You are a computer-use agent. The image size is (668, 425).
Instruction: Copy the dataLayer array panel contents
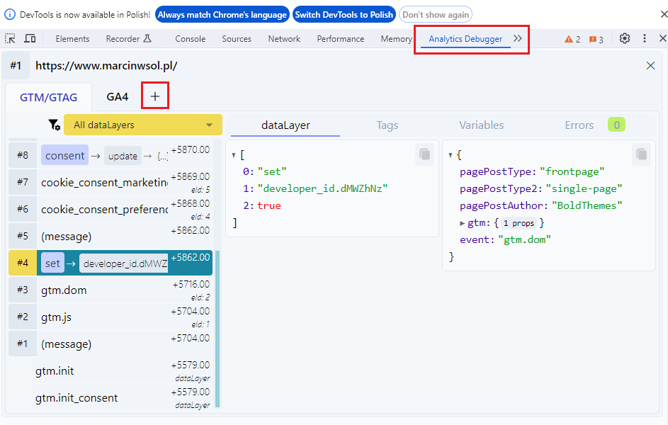pos(425,154)
